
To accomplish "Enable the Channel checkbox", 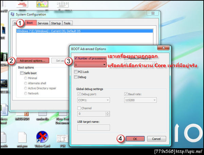I will [x=79, y=108].
